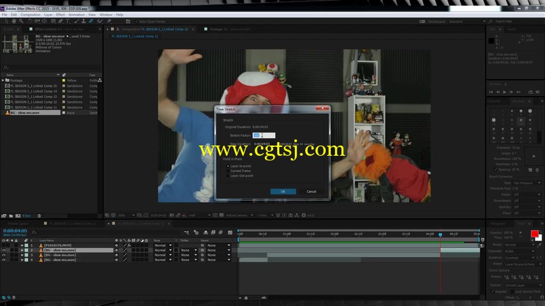Open blend Mode dropdown for layer 1

(x=163, y=245)
